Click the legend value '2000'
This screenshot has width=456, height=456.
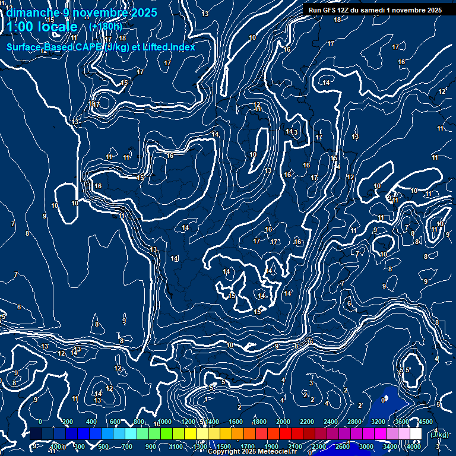click(283, 422)
